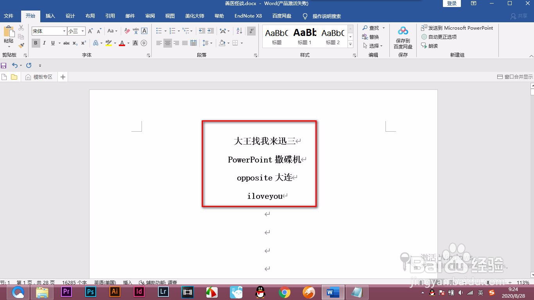Click 发送到 Microsoft PowerPoint
The height and width of the screenshot is (300, 534).
458,28
